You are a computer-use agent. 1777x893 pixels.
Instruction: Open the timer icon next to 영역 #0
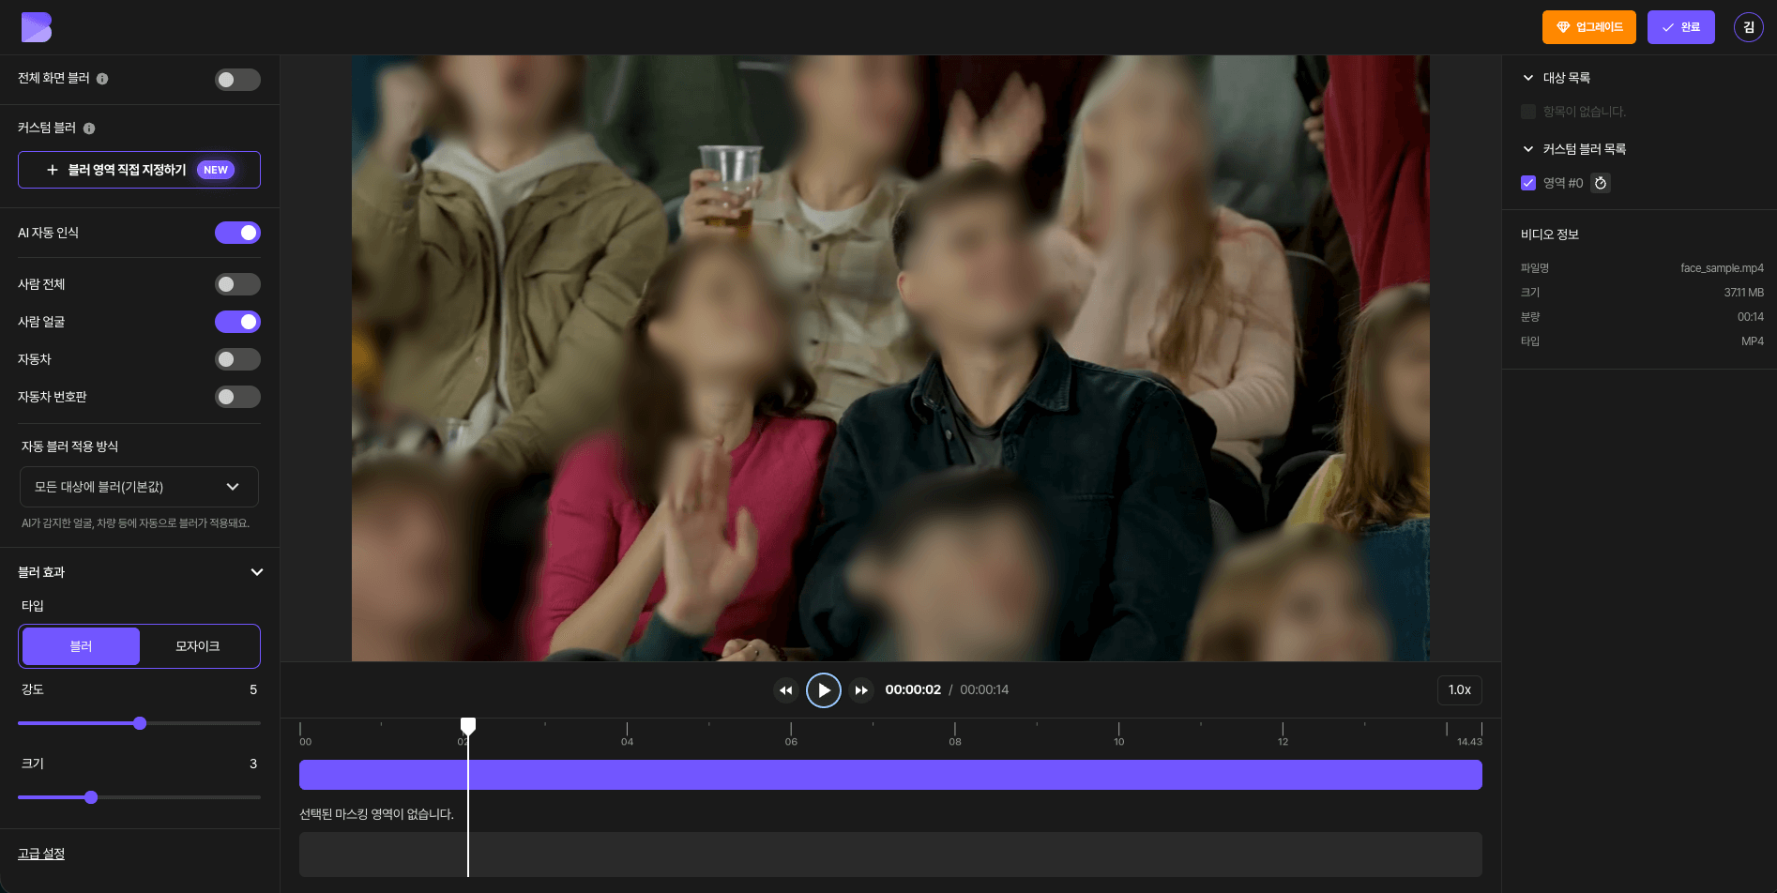point(1601,183)
